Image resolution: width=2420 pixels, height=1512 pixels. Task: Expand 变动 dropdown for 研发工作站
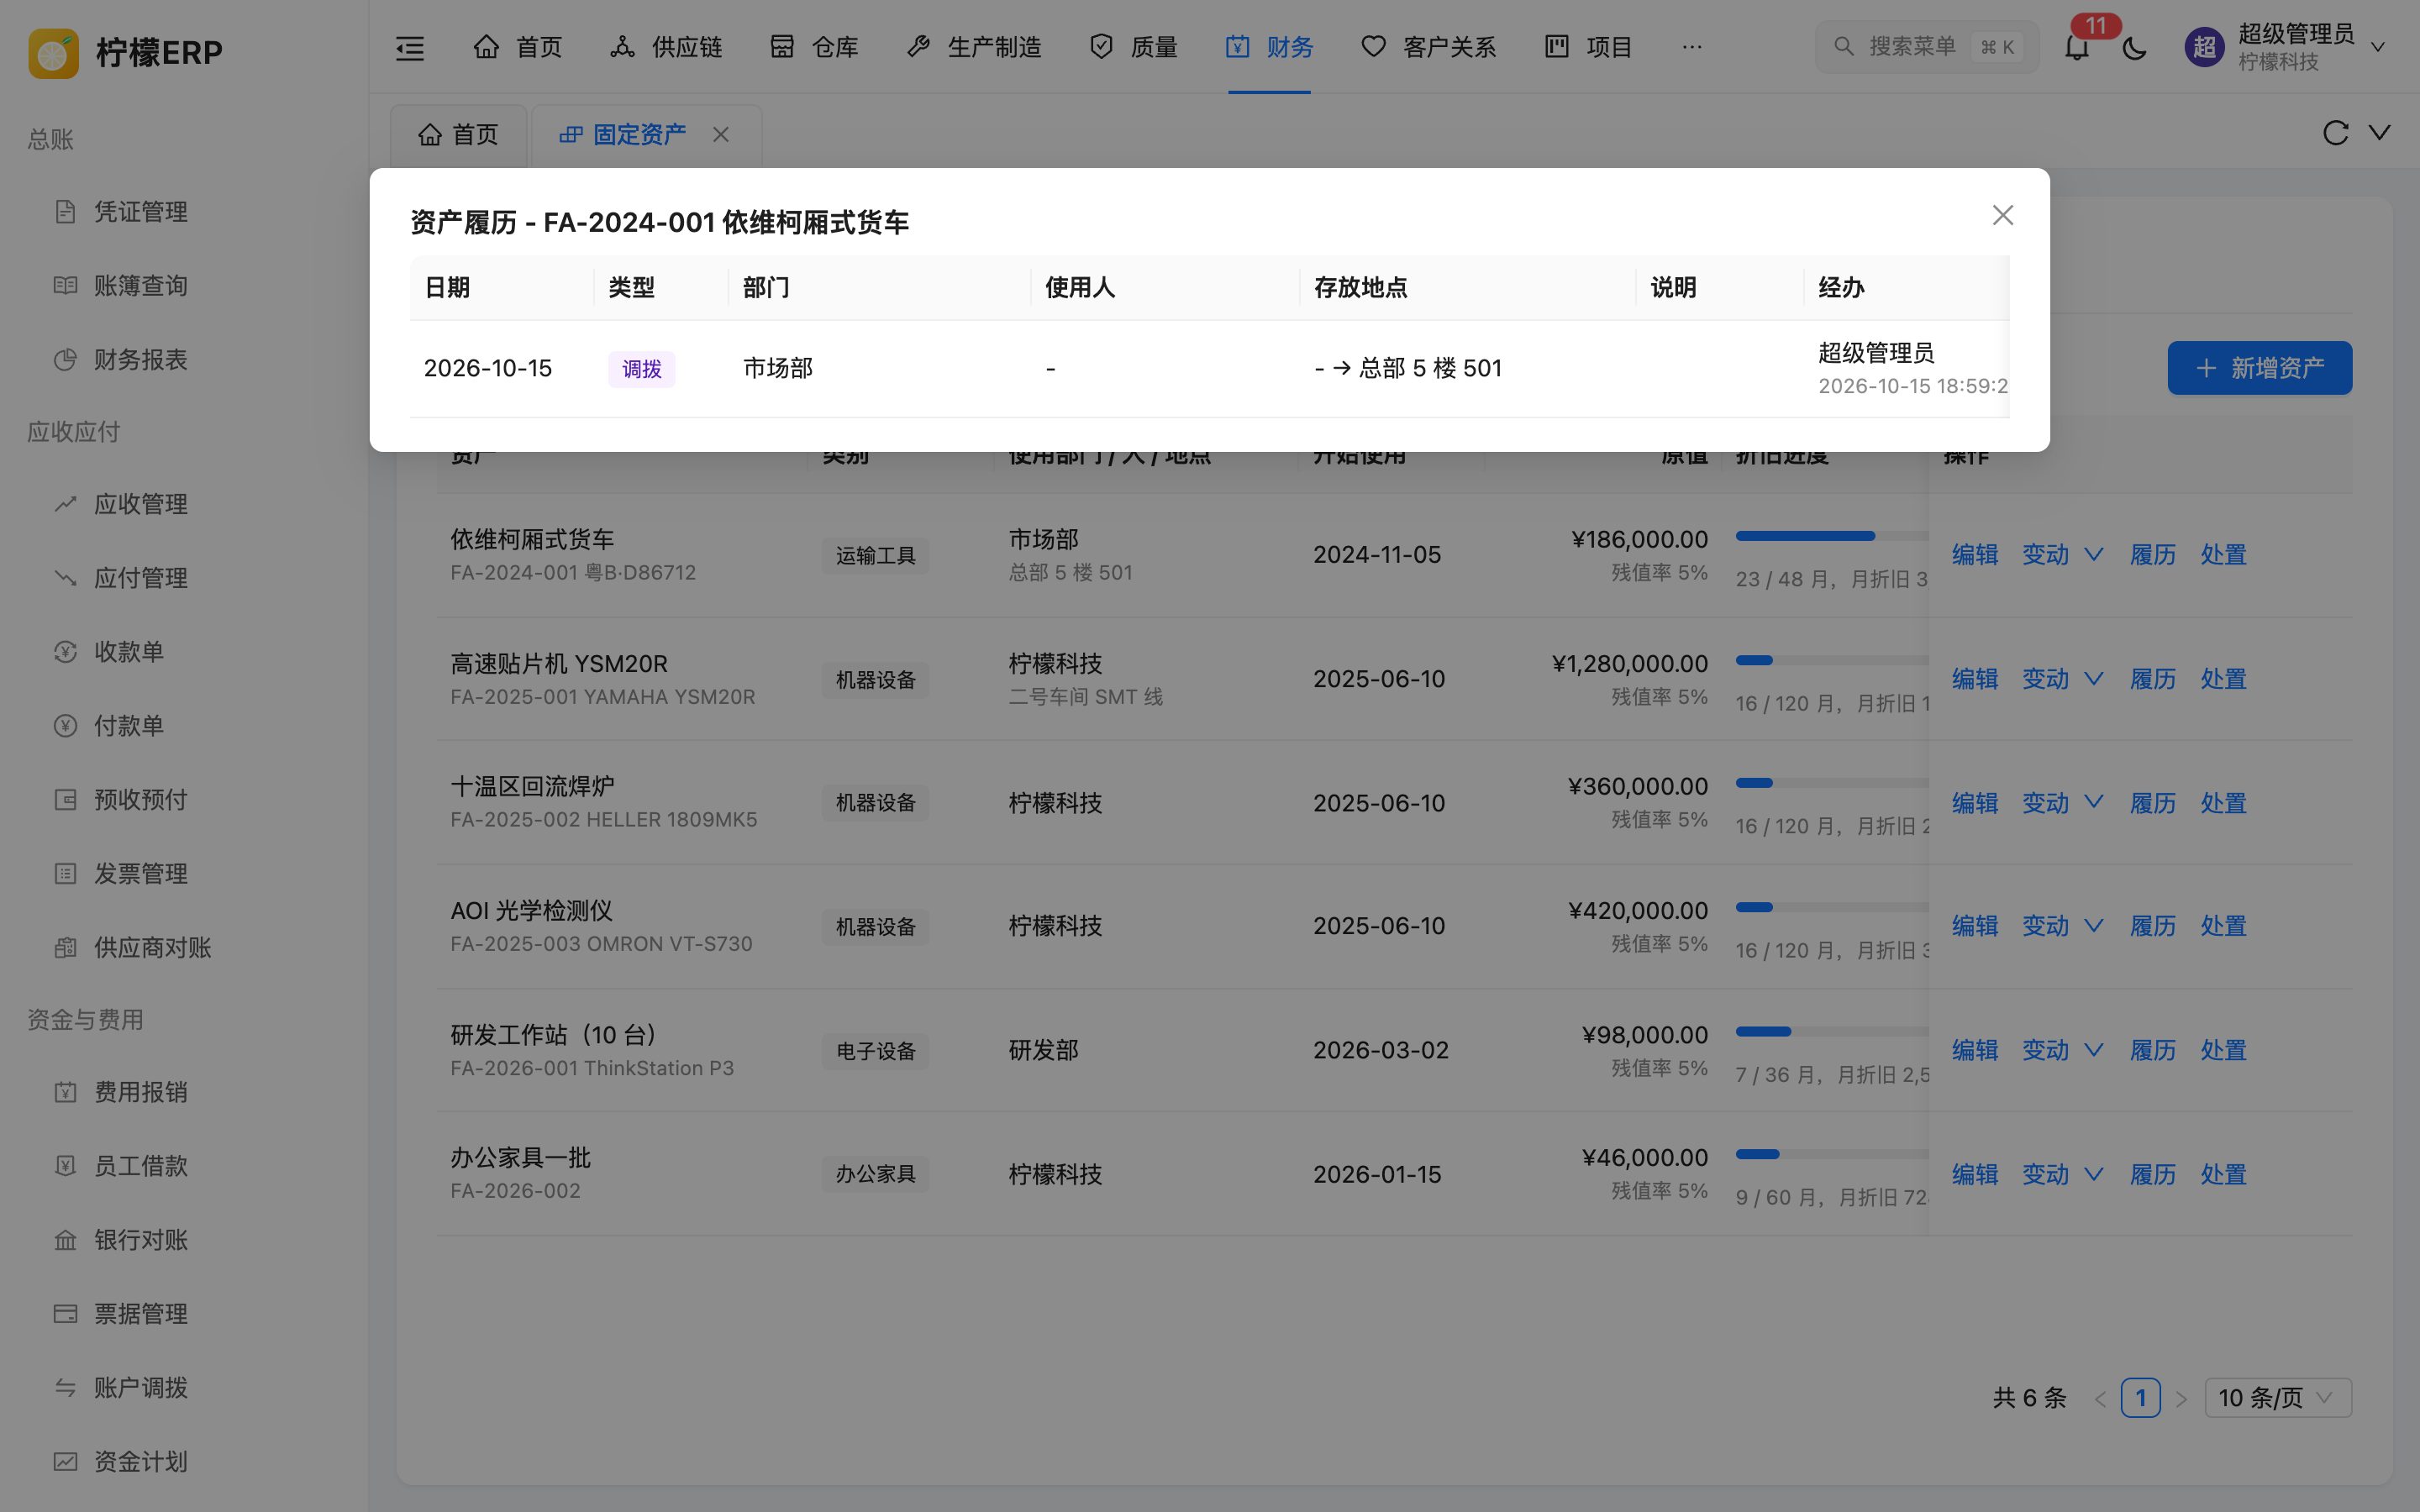coord(2062,1050)
